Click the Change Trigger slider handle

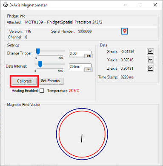38,52
